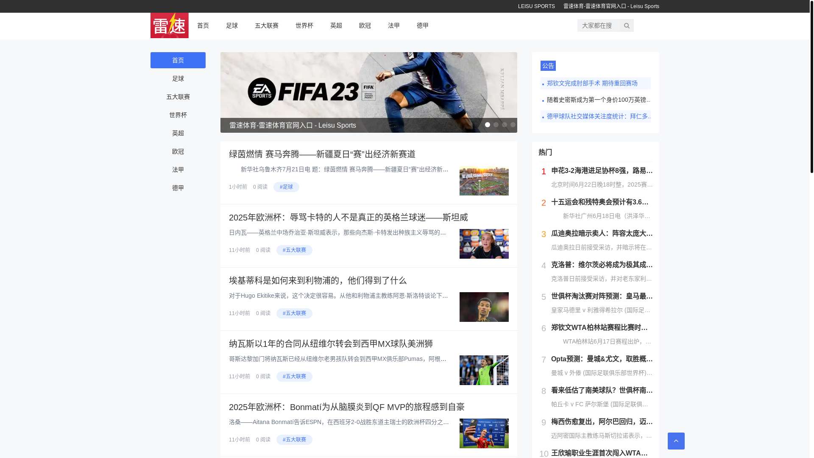The width and height of the screenshot is (814, 458).
Task: Click 雷速体育官网入口 link in top bar
Action: pos(611,6)
